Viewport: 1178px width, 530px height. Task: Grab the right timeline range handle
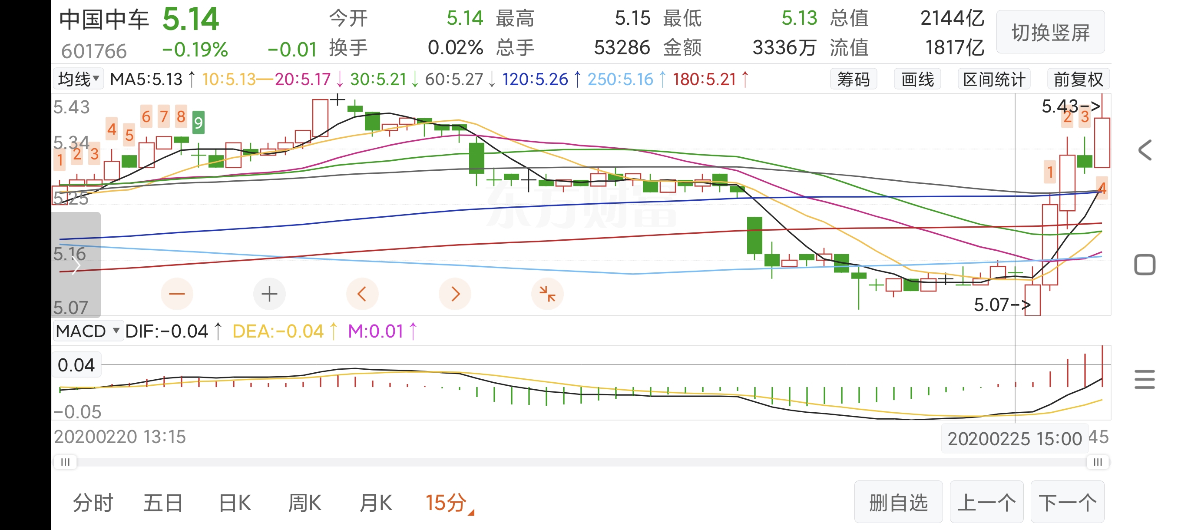coord(1098,462)
